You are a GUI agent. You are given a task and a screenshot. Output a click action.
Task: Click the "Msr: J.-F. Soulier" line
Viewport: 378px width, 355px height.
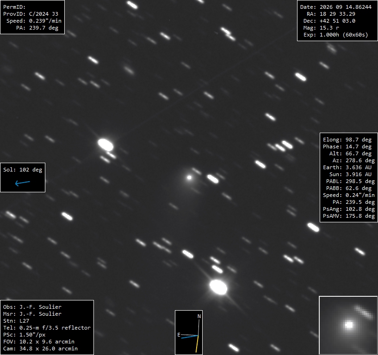[x=32, y=314]
